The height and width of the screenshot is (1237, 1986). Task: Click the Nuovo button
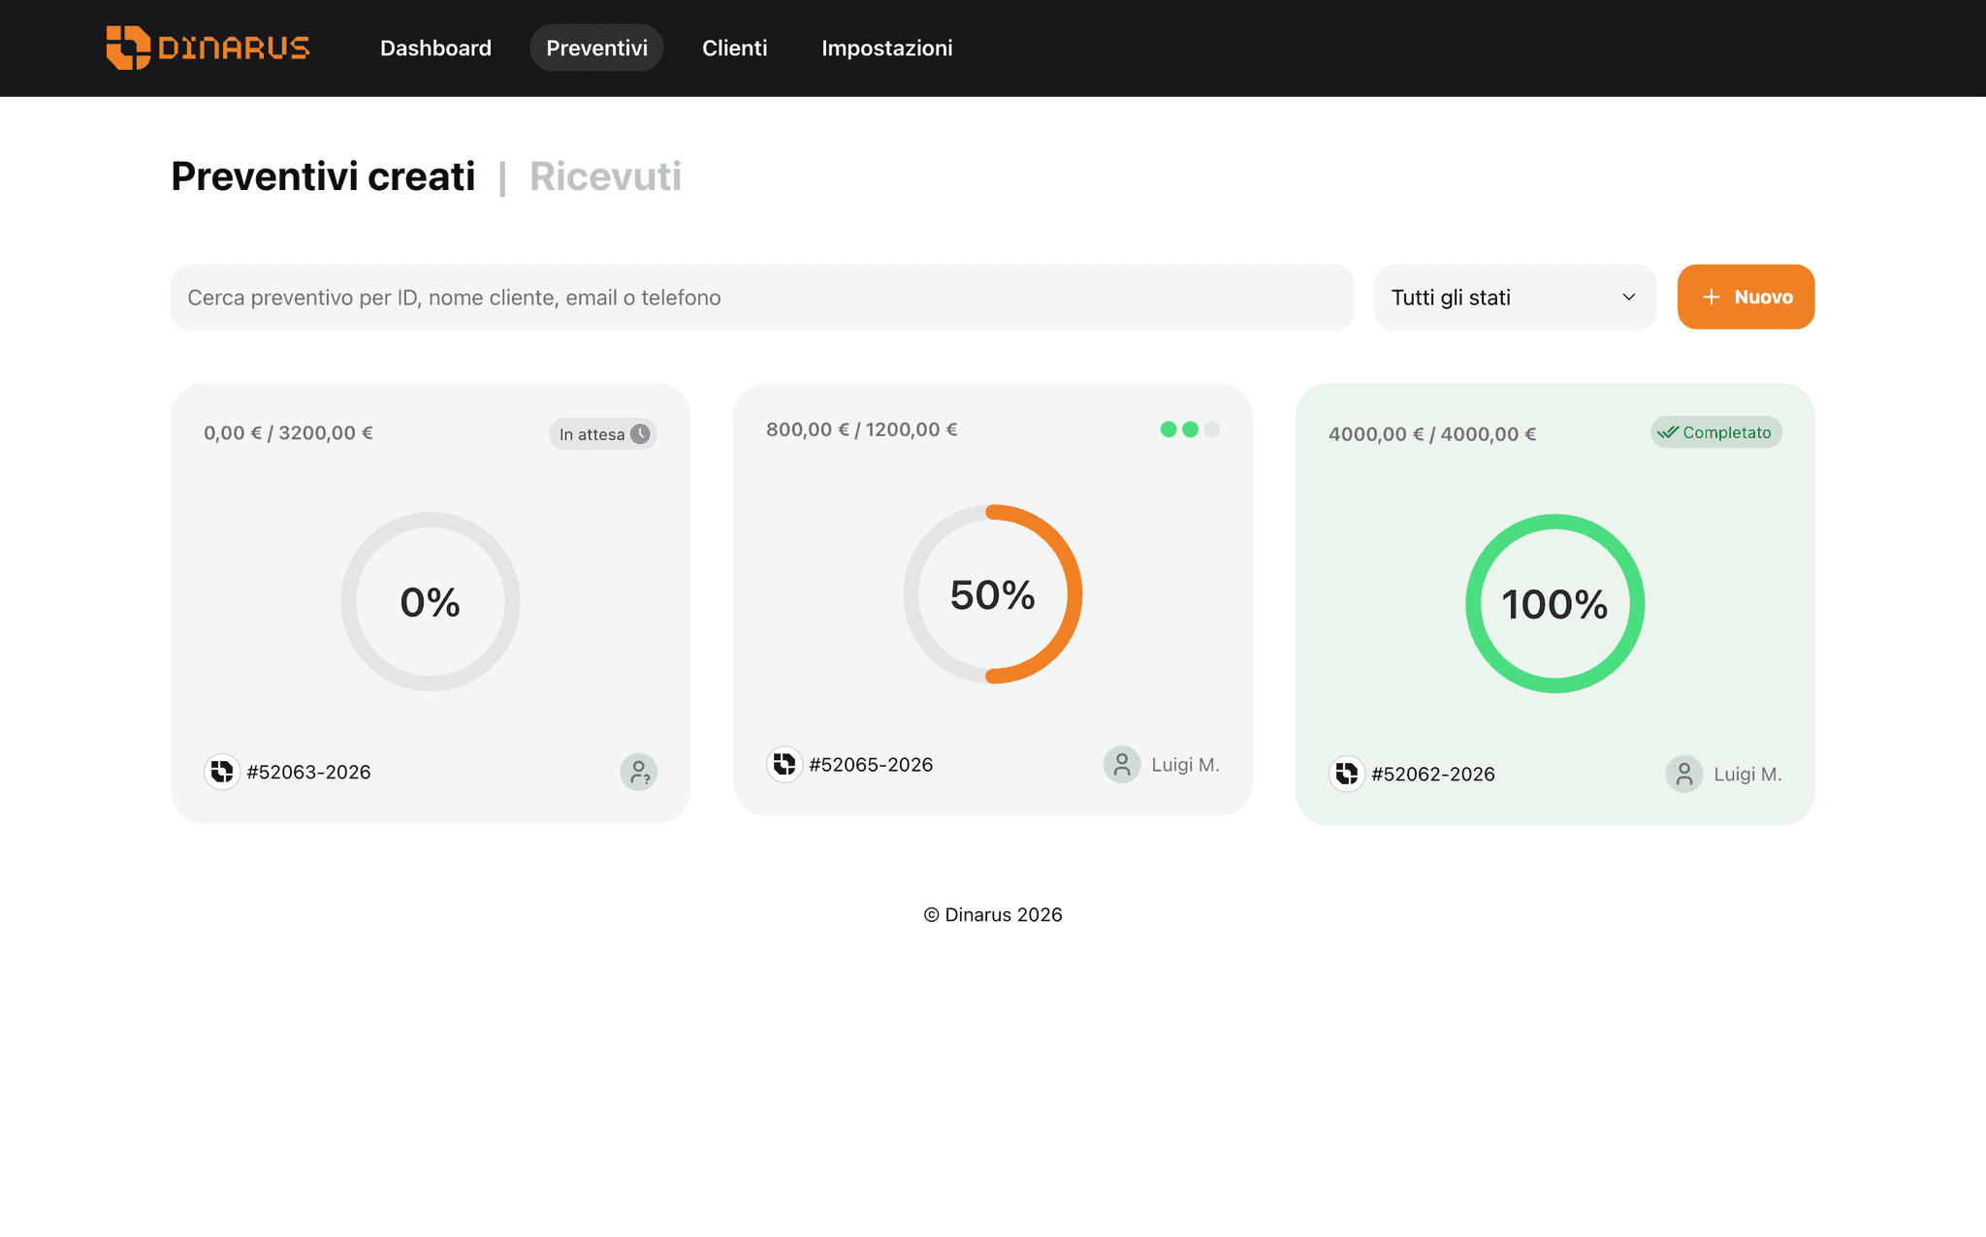(1746, 297)
